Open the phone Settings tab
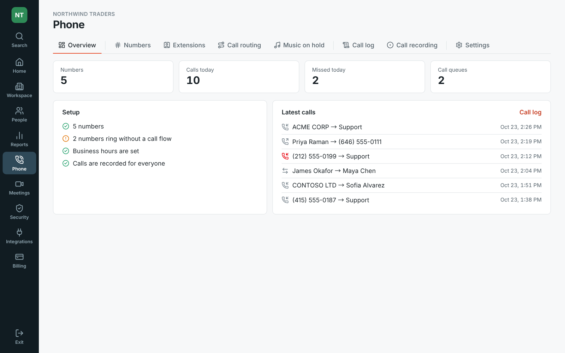 pyautogui.click(x=472, y=45)
